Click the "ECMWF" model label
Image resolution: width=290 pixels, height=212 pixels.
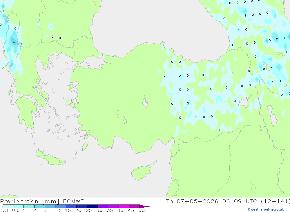coord(73,201)
